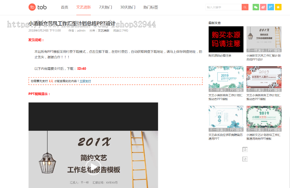Click the Weibo share icon

coord(263,7)
